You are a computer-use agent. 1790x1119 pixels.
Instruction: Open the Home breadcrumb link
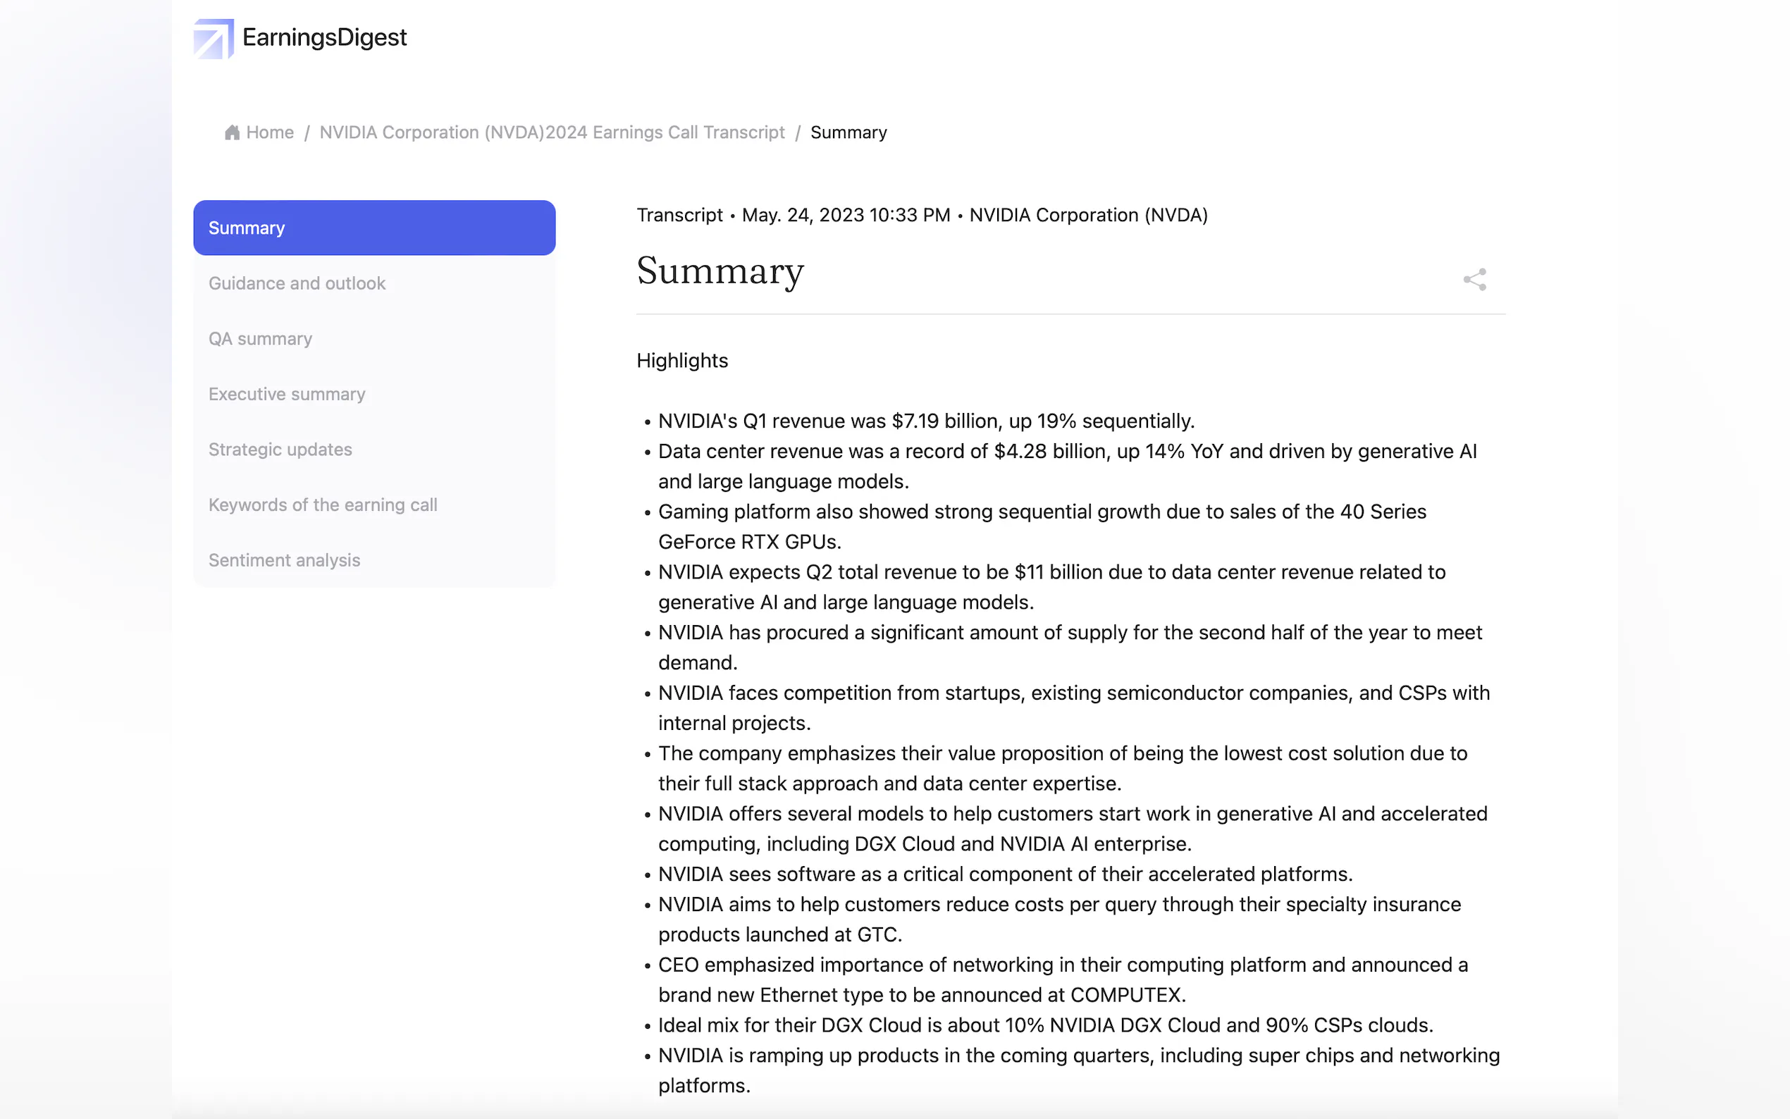click(269, 132)
